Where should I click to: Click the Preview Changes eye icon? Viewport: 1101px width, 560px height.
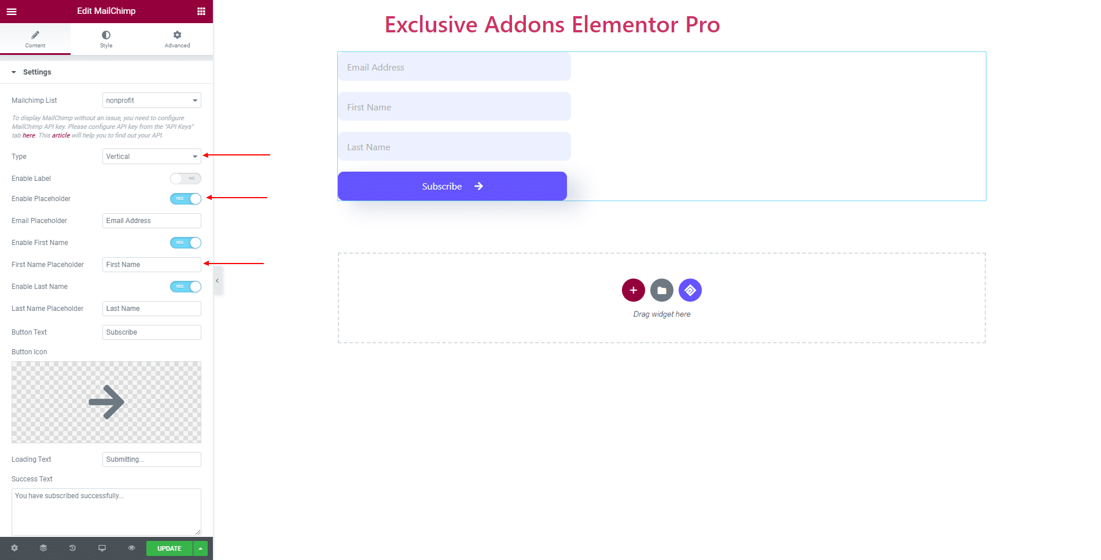pyautogui.click(x=131, y=548)
